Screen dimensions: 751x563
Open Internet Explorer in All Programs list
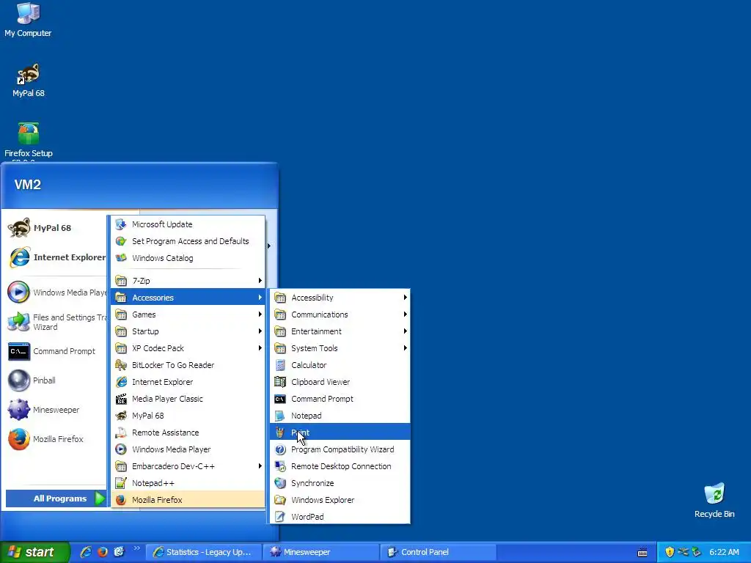point(188,382)
